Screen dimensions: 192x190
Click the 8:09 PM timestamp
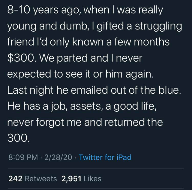coord(23,157)
